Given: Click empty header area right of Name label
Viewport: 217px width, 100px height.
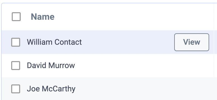Looking at the screenshot, I should pos(133,17).
